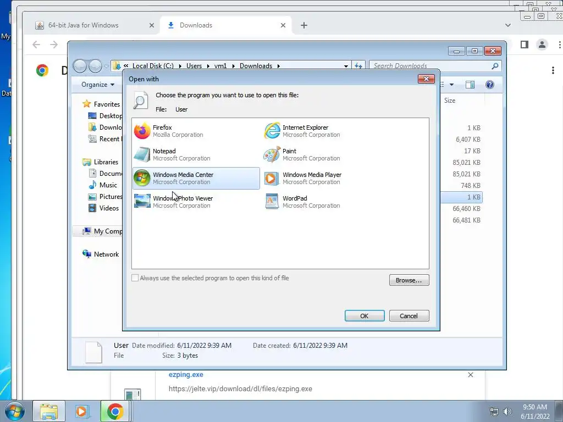
Task: Select Windows Photo Viewer entry
Action: pyautogui.click(x=196, y=202)
